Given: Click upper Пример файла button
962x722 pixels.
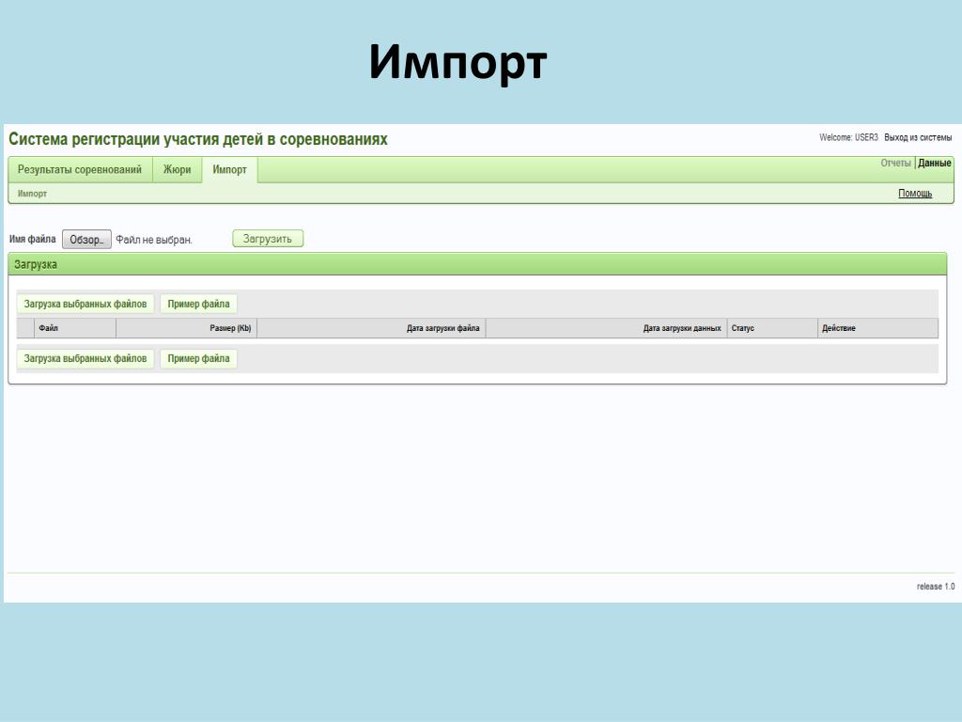Looking at the screenshot, I should point(199,304).
